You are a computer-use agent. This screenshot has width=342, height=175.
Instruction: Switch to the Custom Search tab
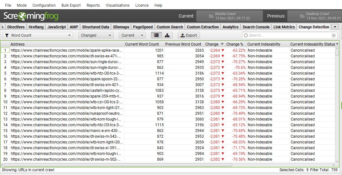[x=170, y=27]
